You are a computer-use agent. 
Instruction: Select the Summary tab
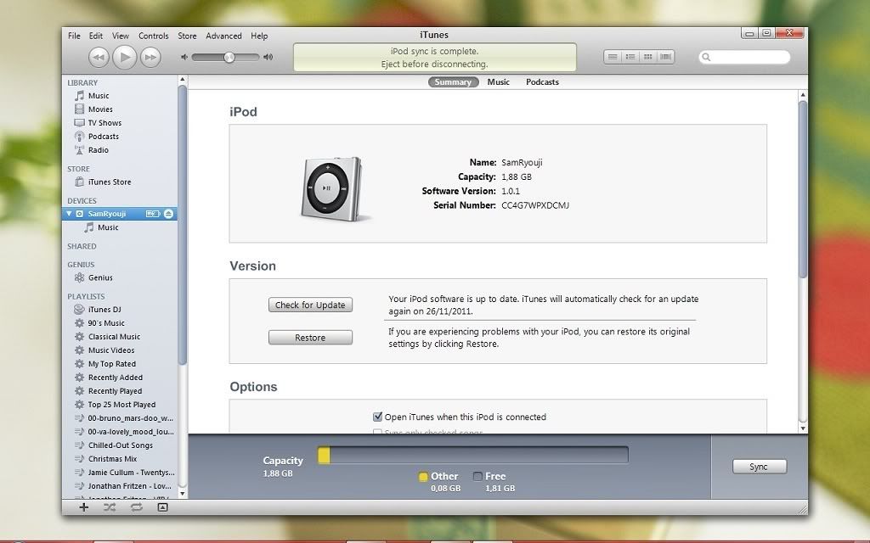coord(453,82)
